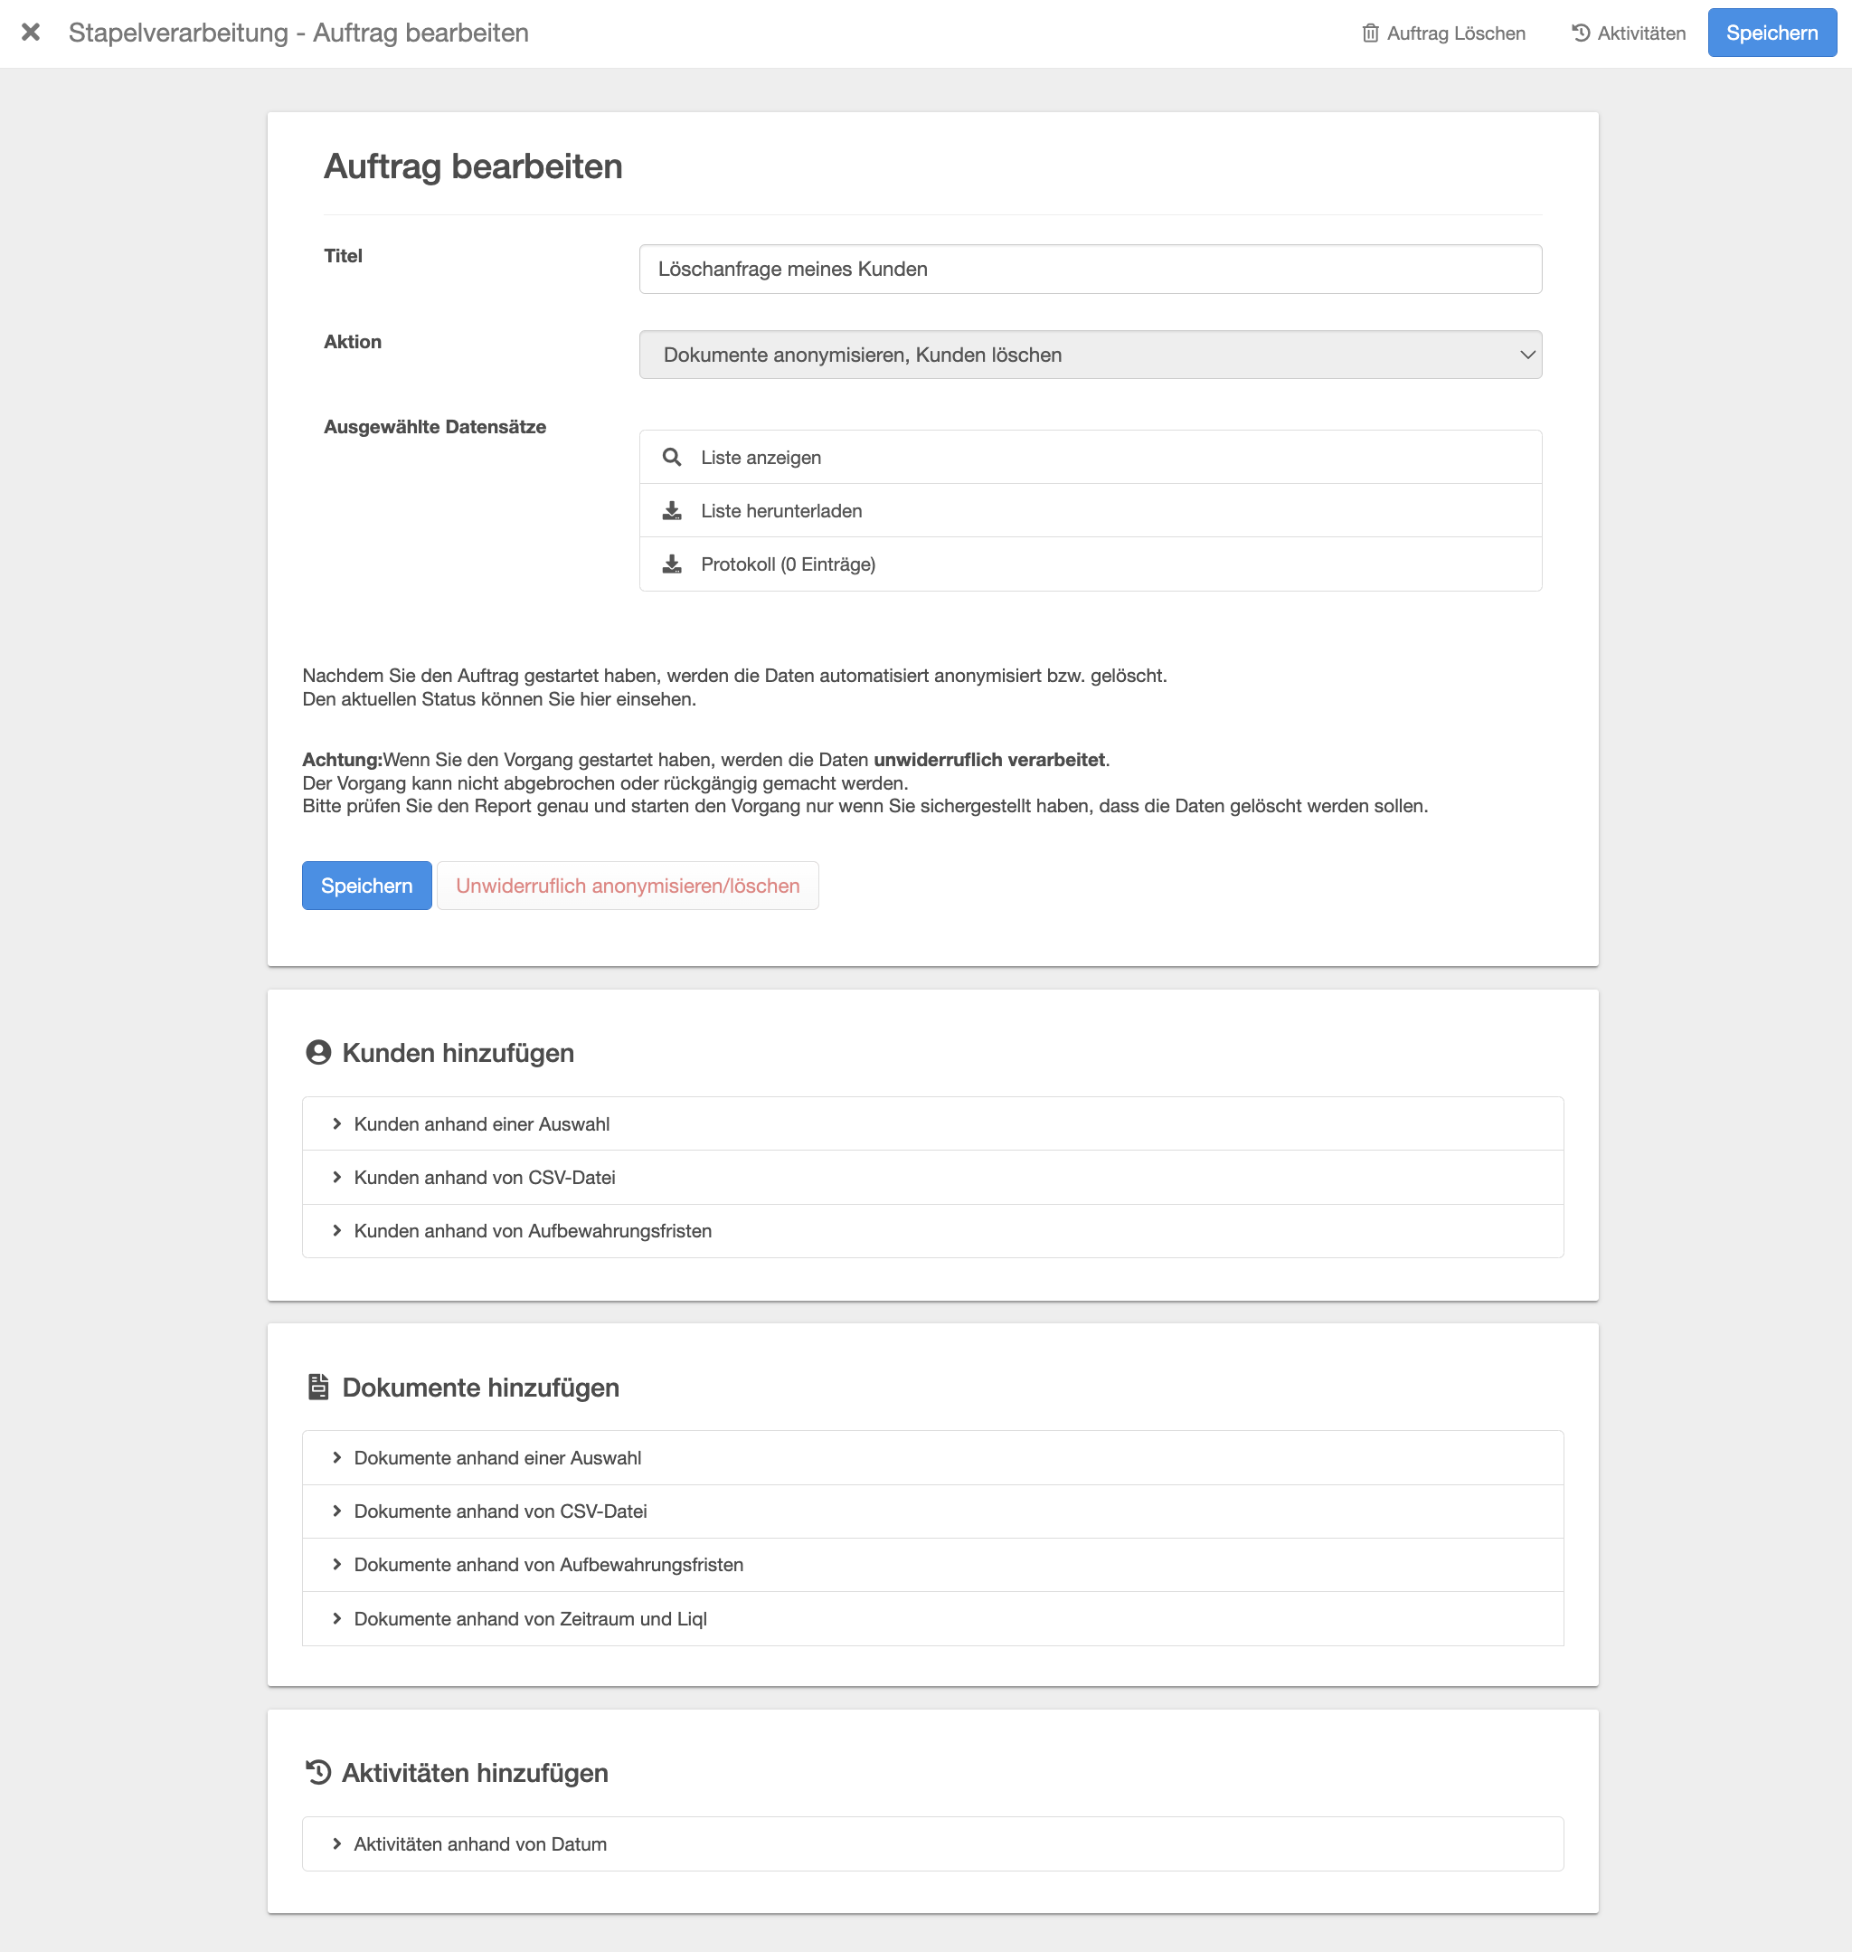Click the person icon by Kunden hinzufügen
Screen dimensions: 1852x1952
pos(318,1053)
